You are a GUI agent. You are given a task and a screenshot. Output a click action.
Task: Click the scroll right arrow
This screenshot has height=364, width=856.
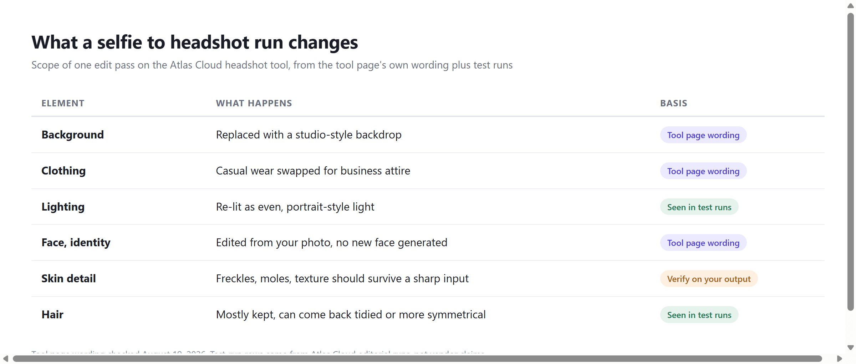click(839, 359)
